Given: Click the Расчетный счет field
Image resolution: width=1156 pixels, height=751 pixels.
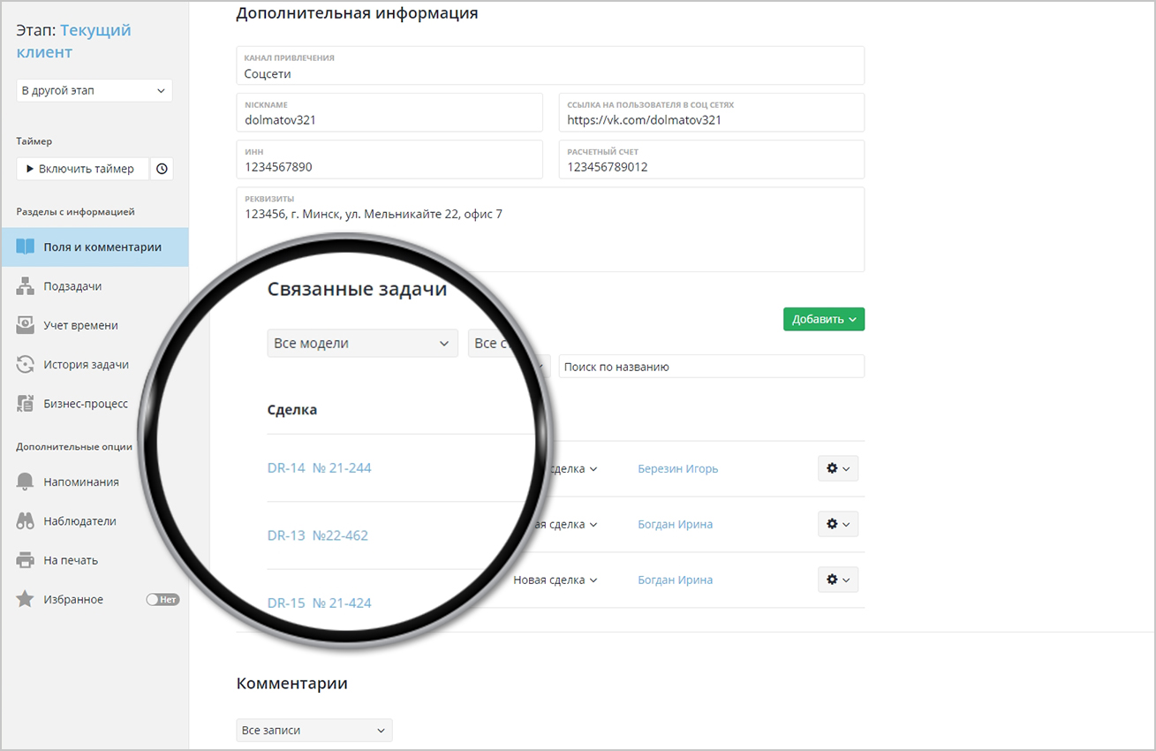Looking at the screenshot, I should pos(712,159).
